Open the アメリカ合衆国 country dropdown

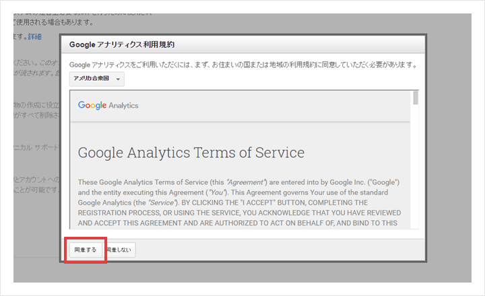click(97, 79)
